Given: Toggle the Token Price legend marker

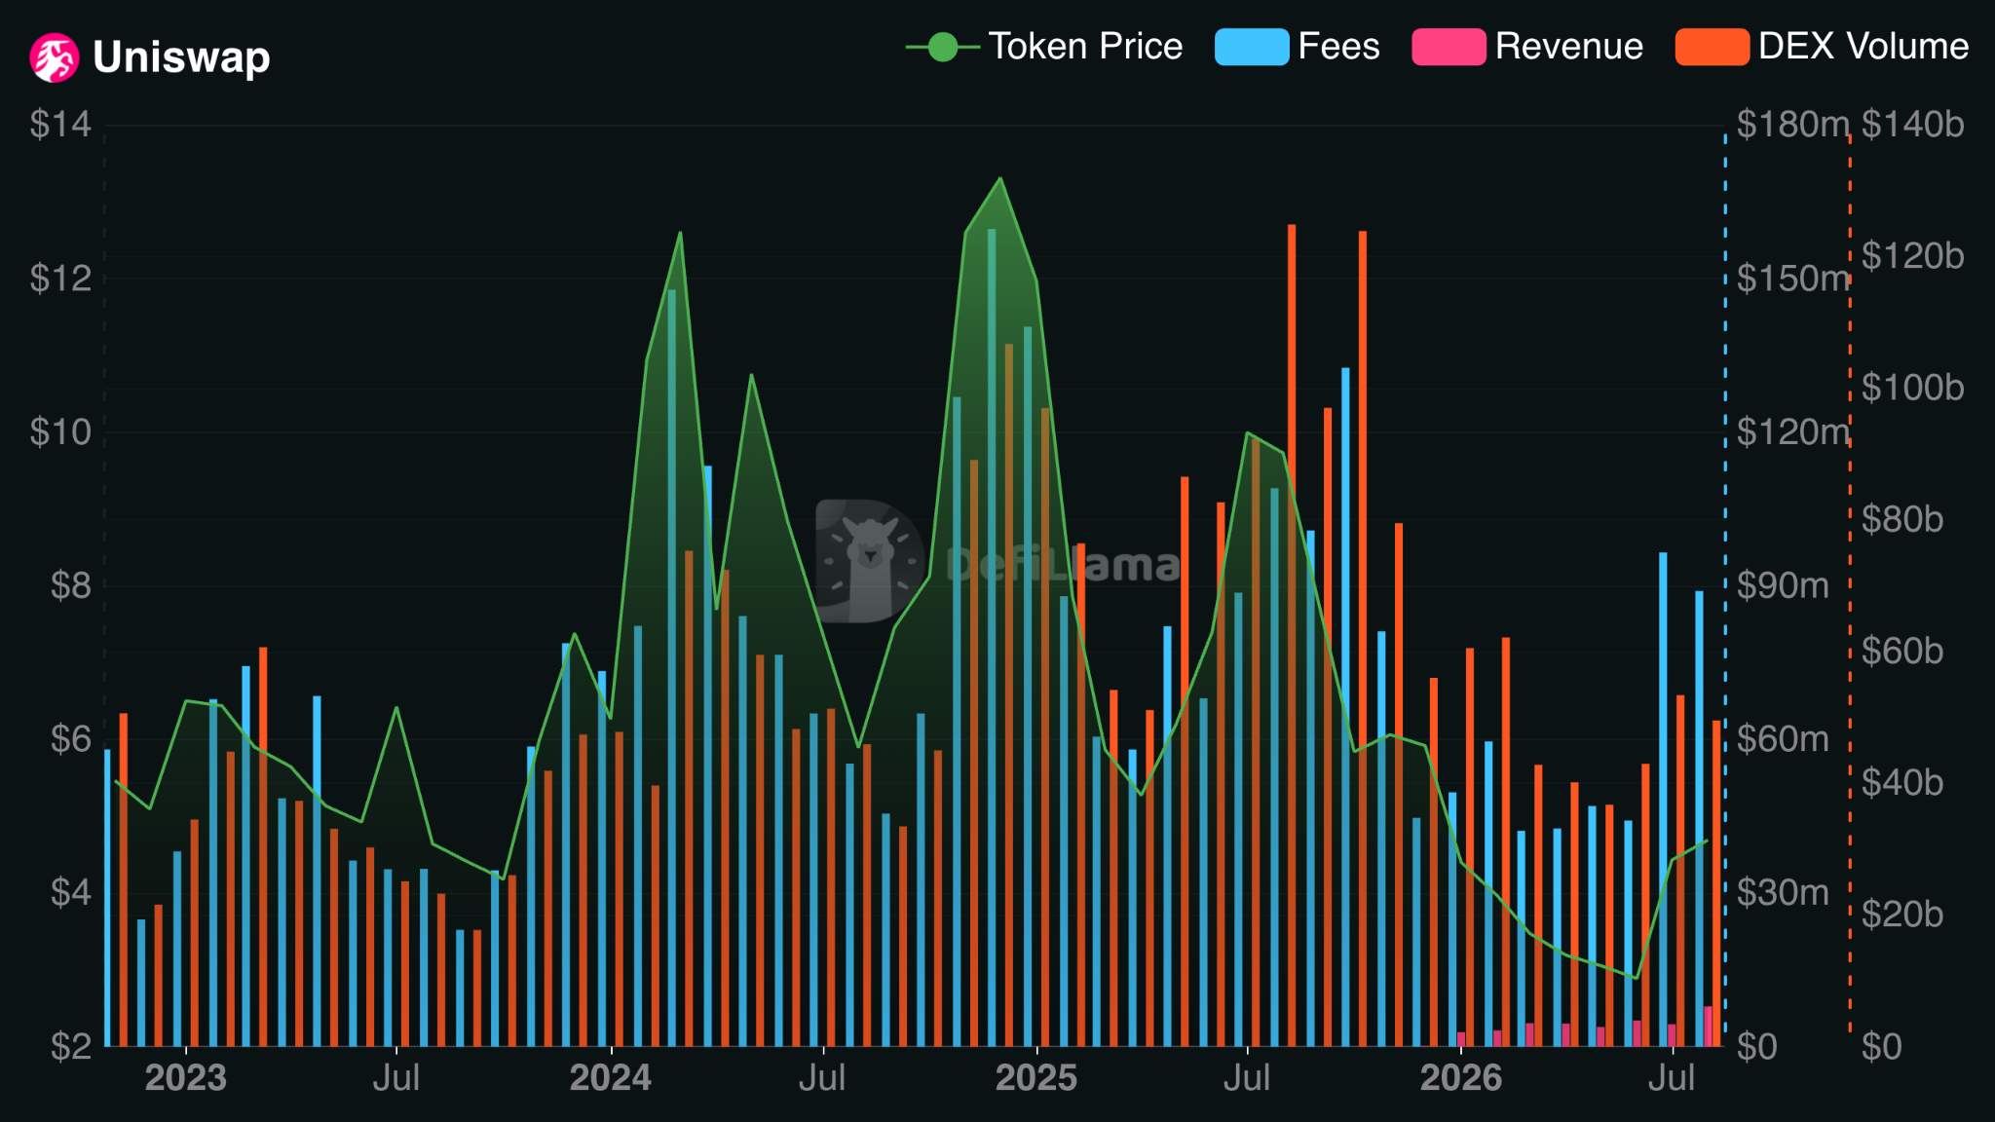Looking at the screenshot, I should (942, 47).
